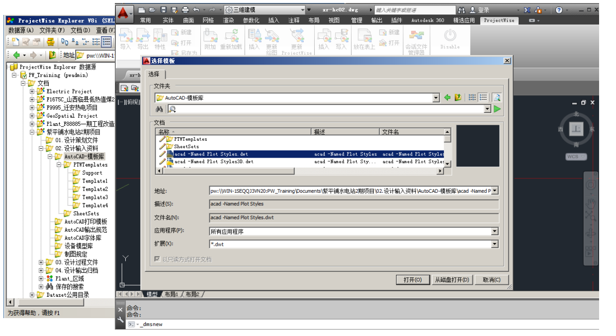Open the 三维建模 workspace dropdown
Screen dimensions: 616x336
pyautogui.click(x=303, y=10)
